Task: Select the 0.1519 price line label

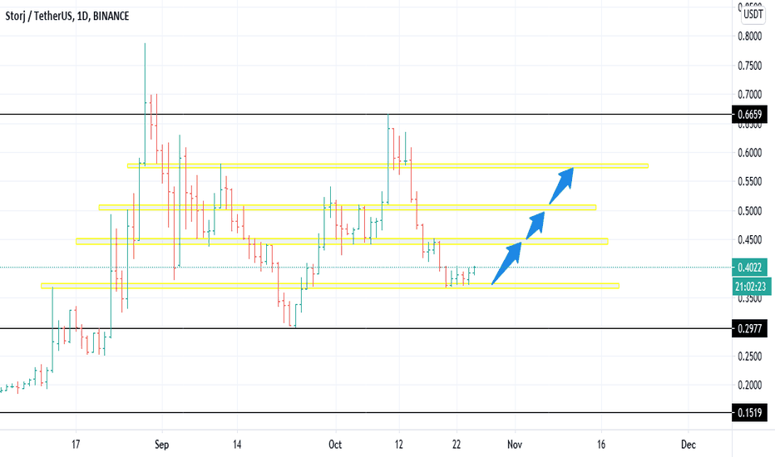Action: pyautogui.click(x=750, y=412)
